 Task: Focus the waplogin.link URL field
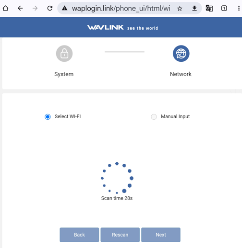pos(121,8)
